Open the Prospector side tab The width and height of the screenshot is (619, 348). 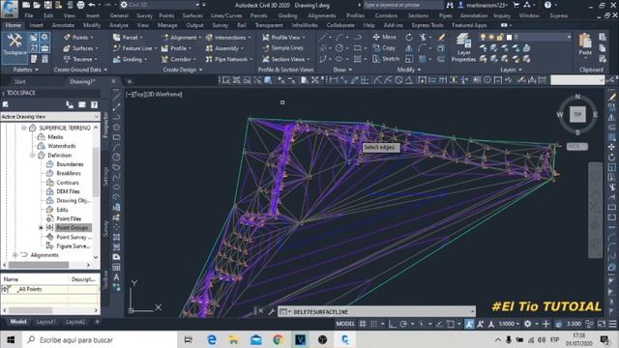click(x=105, y=125)
